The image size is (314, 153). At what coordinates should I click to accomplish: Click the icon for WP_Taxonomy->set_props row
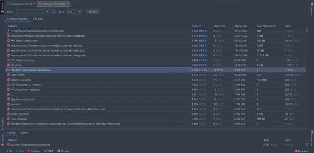[8, 90]
